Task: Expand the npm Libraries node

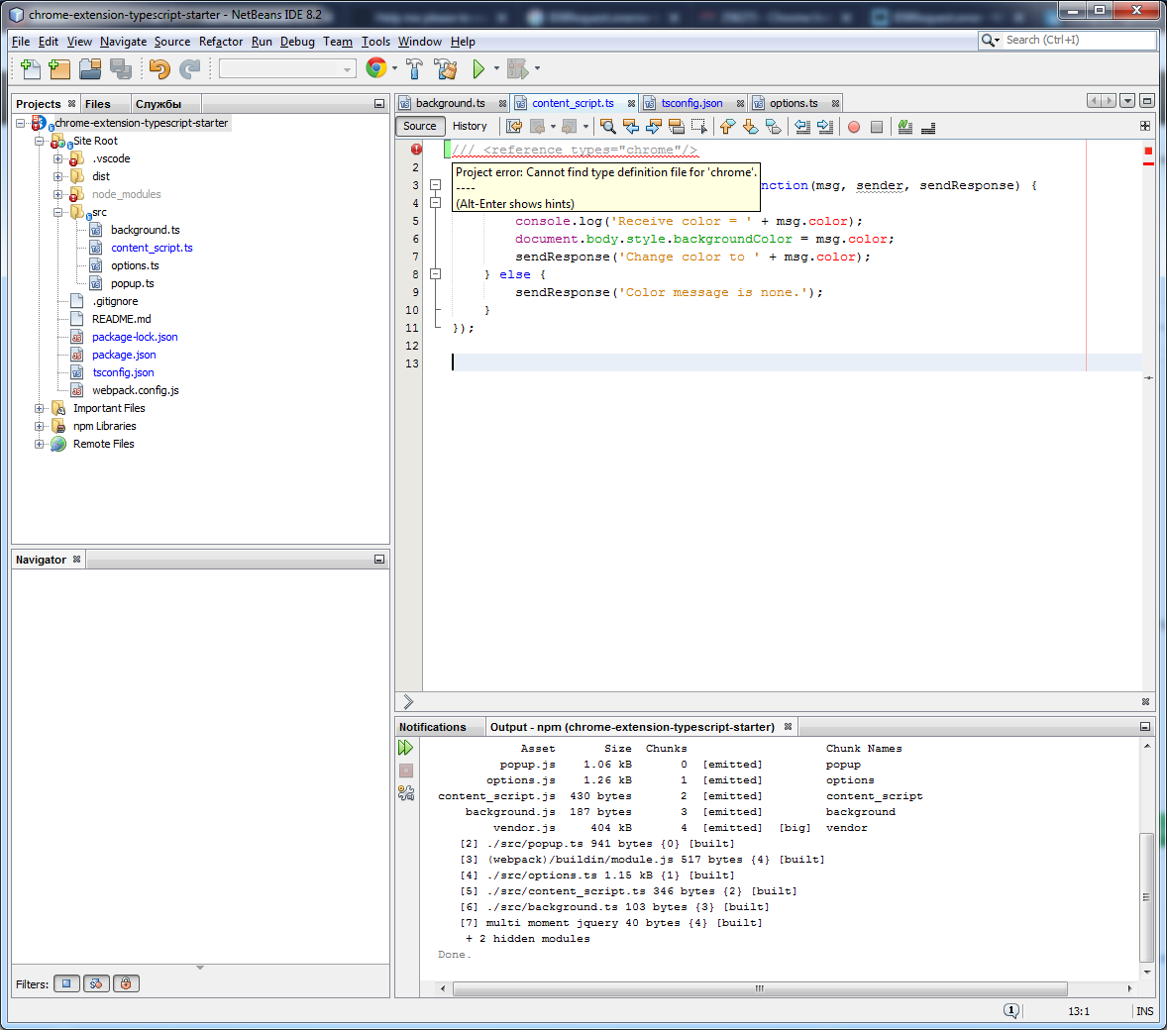Action: [40, 427]
